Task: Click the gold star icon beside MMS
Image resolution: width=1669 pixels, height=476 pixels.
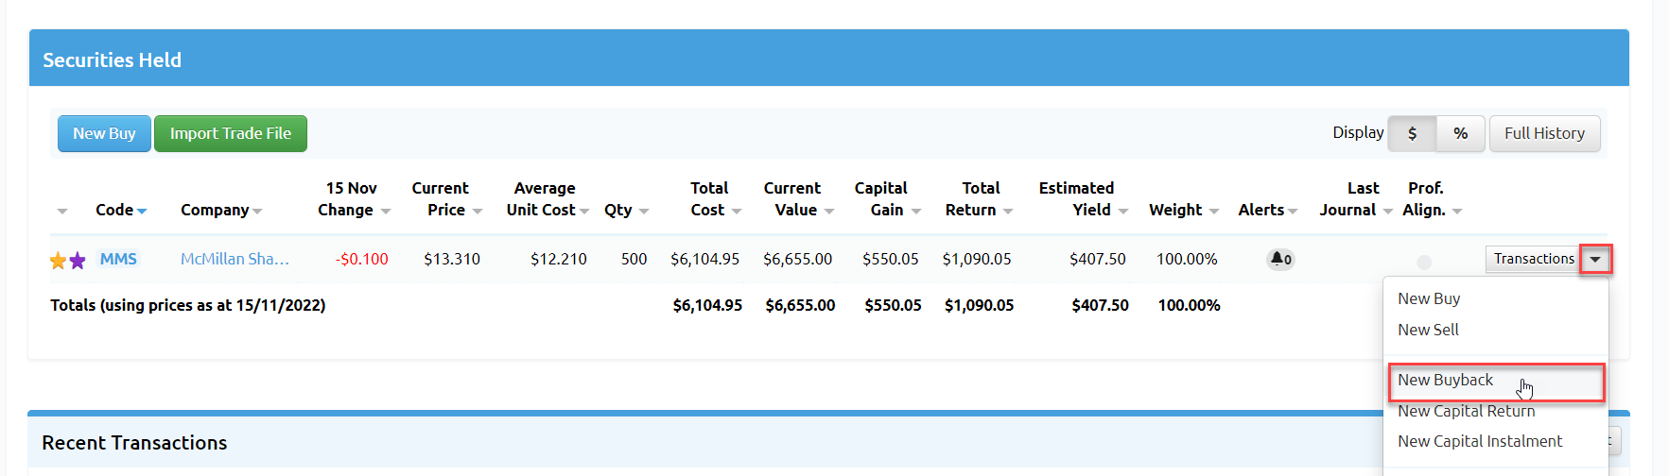Action: pos(58,261)
